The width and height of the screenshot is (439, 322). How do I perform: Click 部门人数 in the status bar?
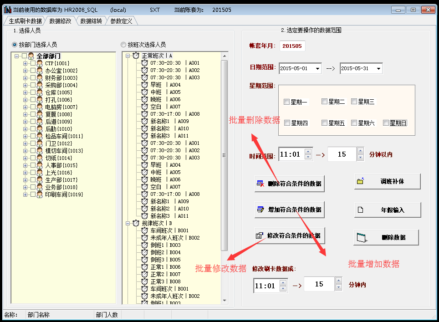coord(107,315)
